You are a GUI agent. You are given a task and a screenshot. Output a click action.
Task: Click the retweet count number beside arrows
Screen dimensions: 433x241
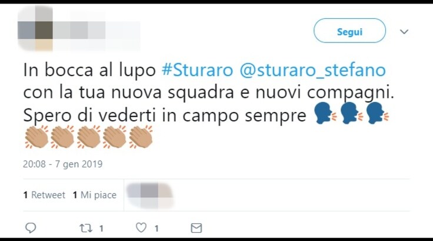[101, 229]
